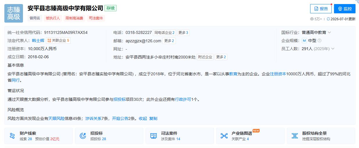
Task: Click the phone number 0318-5282227
Action: [x=139, y=32]
